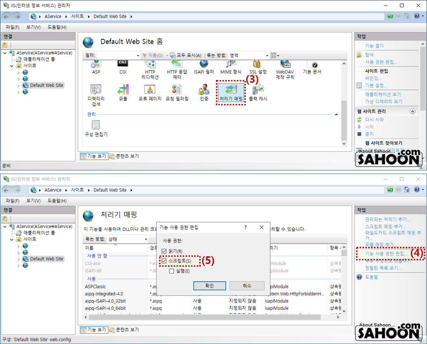Click the 다시 시작 (Restart) action link
Viewport: 427px width, 344px height.
click(374, 119)
